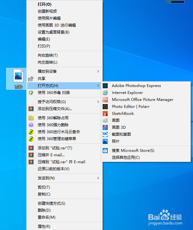
Task: Click the WinRAR icon beside 添加到压缩文件
Action: [31, 109]
